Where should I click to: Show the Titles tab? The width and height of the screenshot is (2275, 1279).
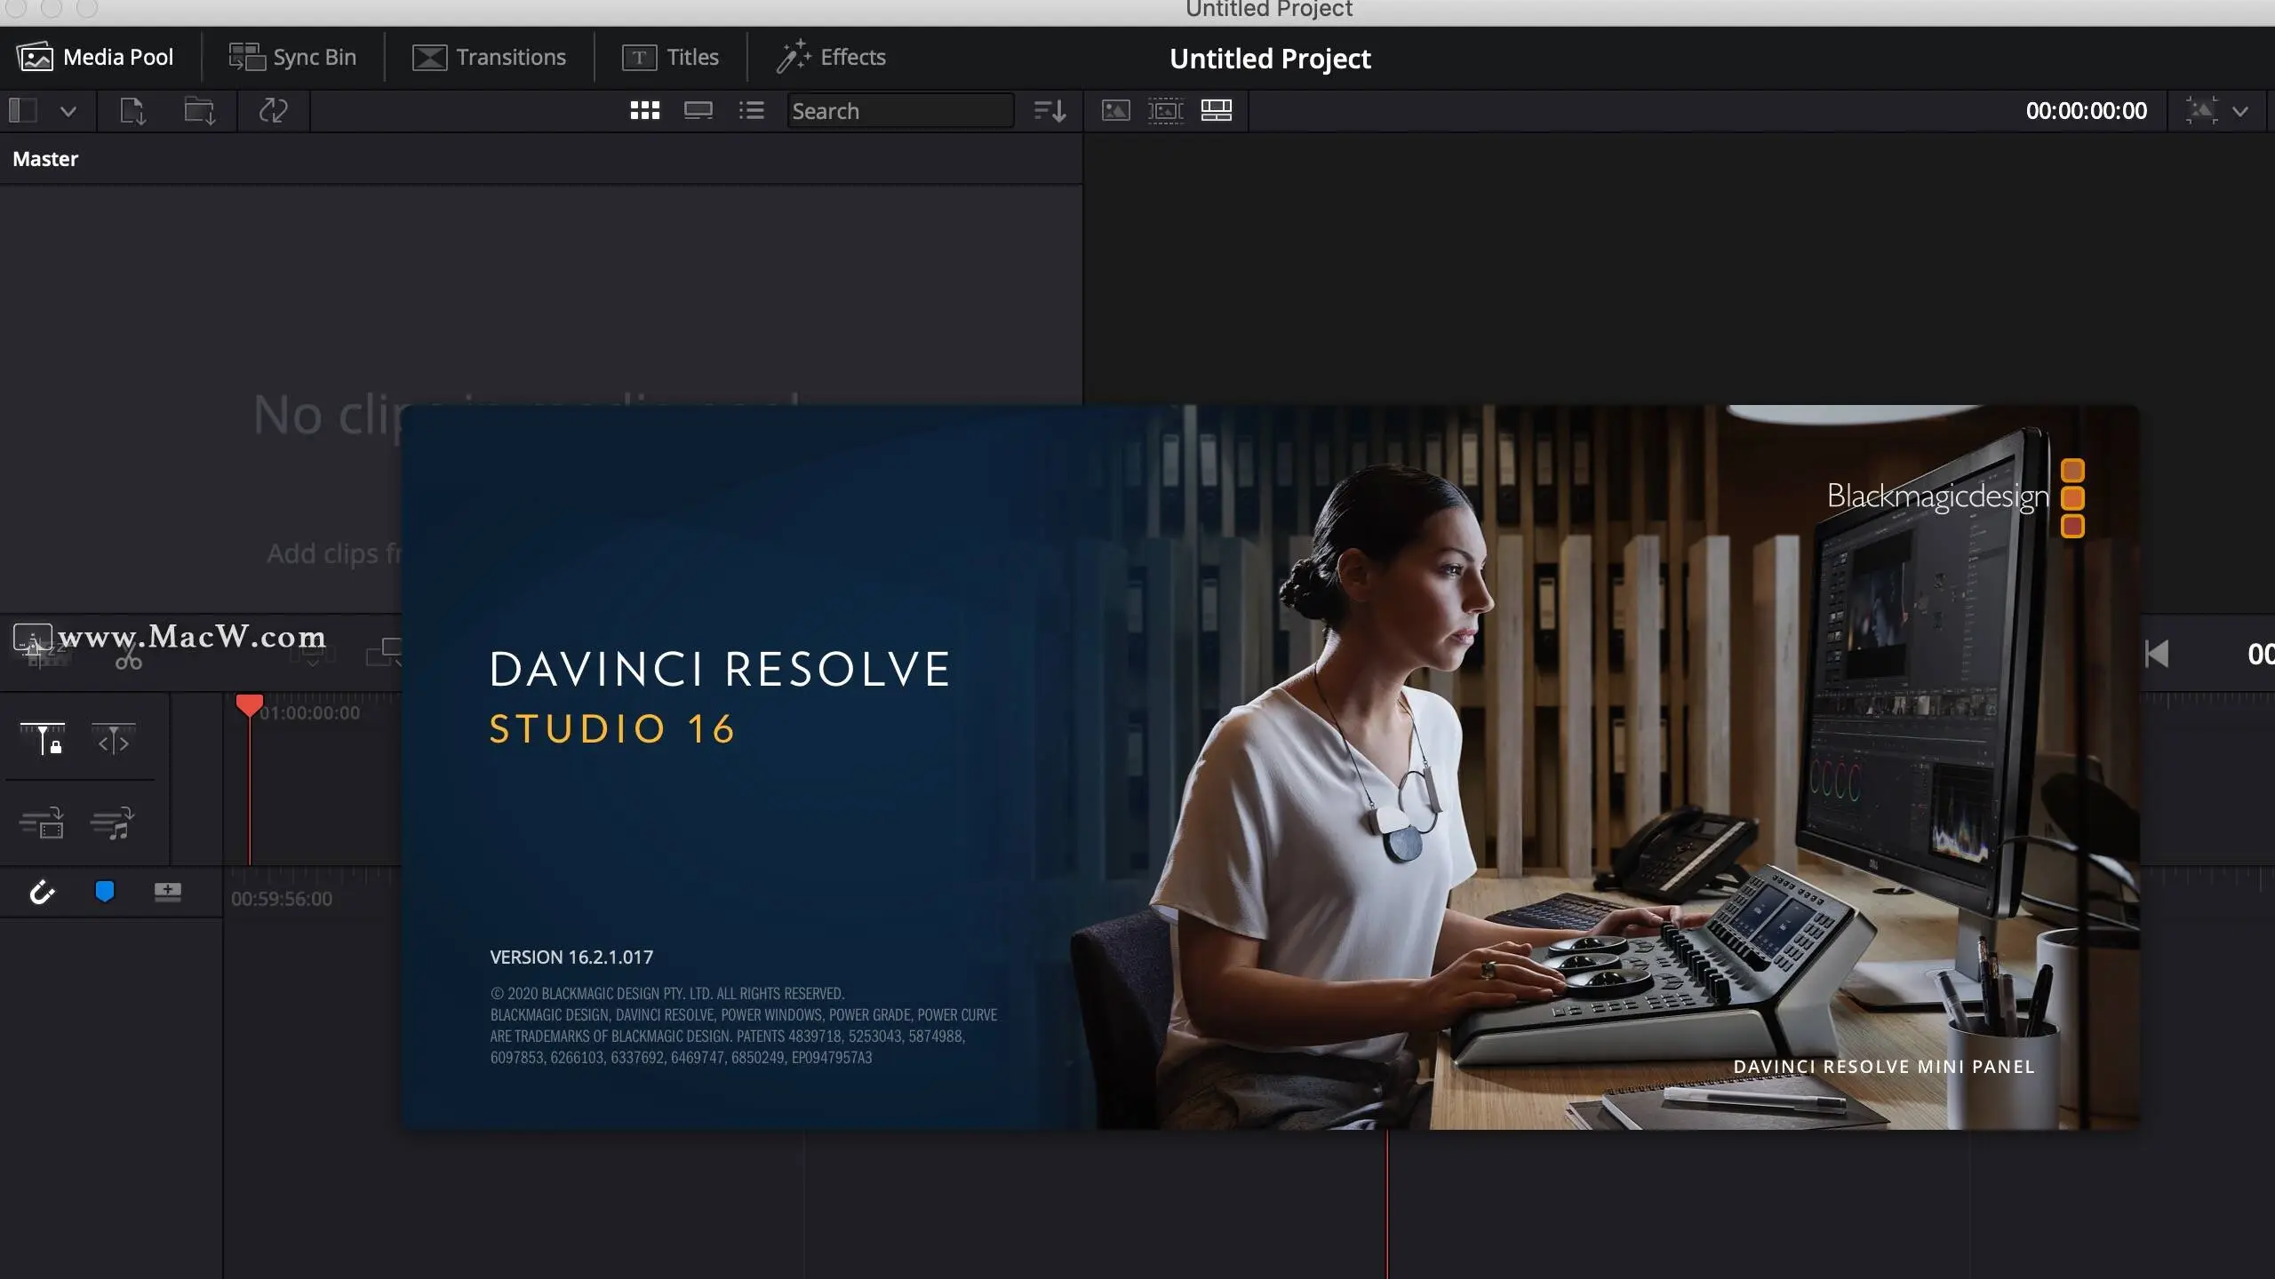(x=670, y=58)
